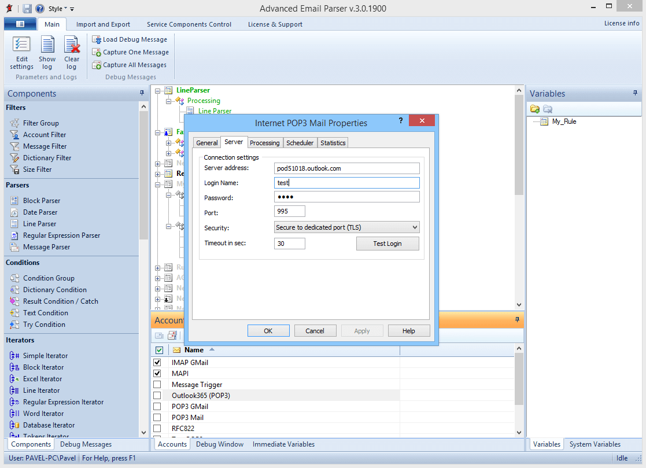Select the Message Filter component
Image resolution: width=646 pixels, height=468 pixels.
pos(38,146)
